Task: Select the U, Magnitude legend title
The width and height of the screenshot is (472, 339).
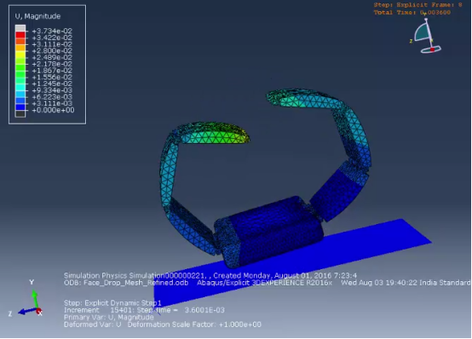Action: click(x=38, y=16)
